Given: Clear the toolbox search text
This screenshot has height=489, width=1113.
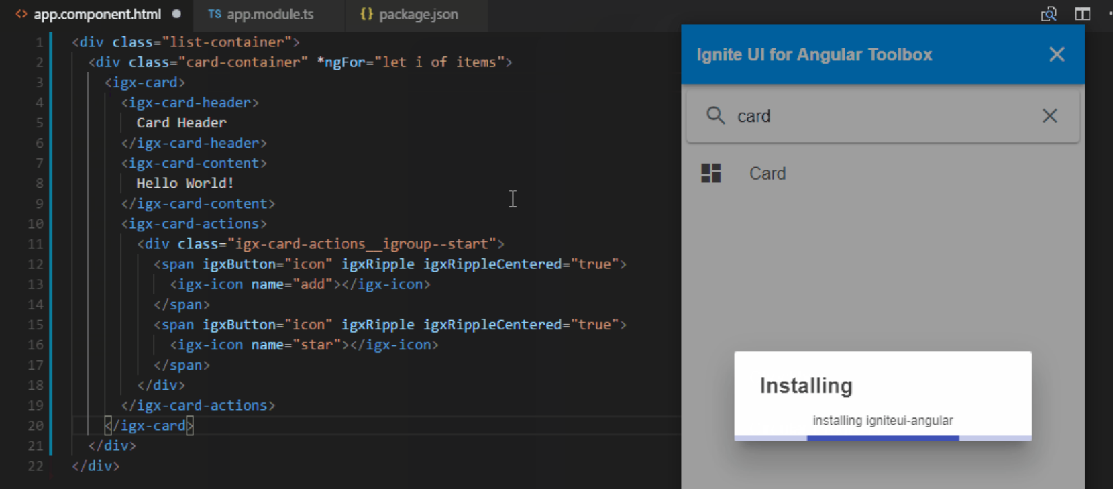Looking at the screenshot, I should (x=1050, y=116).
